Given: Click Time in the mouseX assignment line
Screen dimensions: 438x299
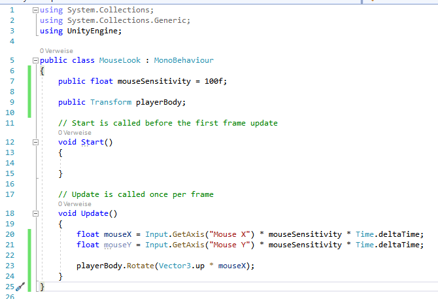Looking at the screenshot, I should [x=365, y=234].
